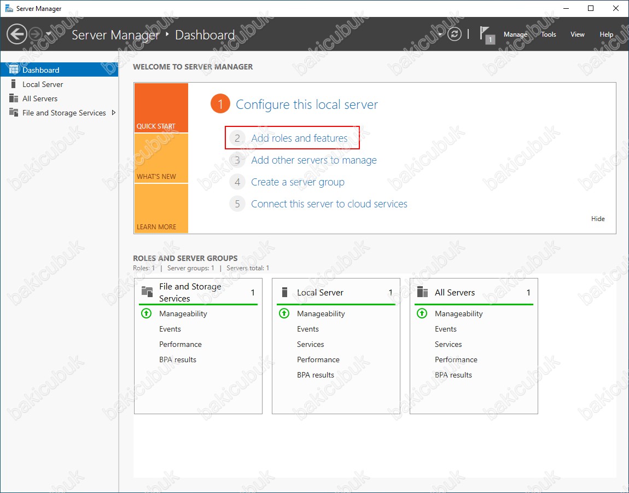Screen dimensions: 629x493
Task: Click the forward navigation arrow
Action: (x=36, y=34)
